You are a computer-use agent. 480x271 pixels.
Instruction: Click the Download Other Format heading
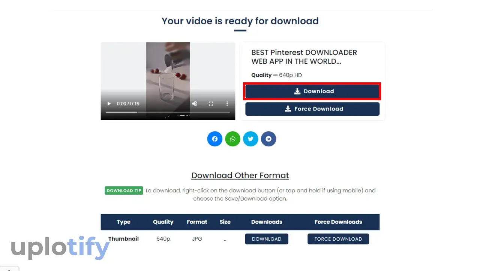[240, 176]
